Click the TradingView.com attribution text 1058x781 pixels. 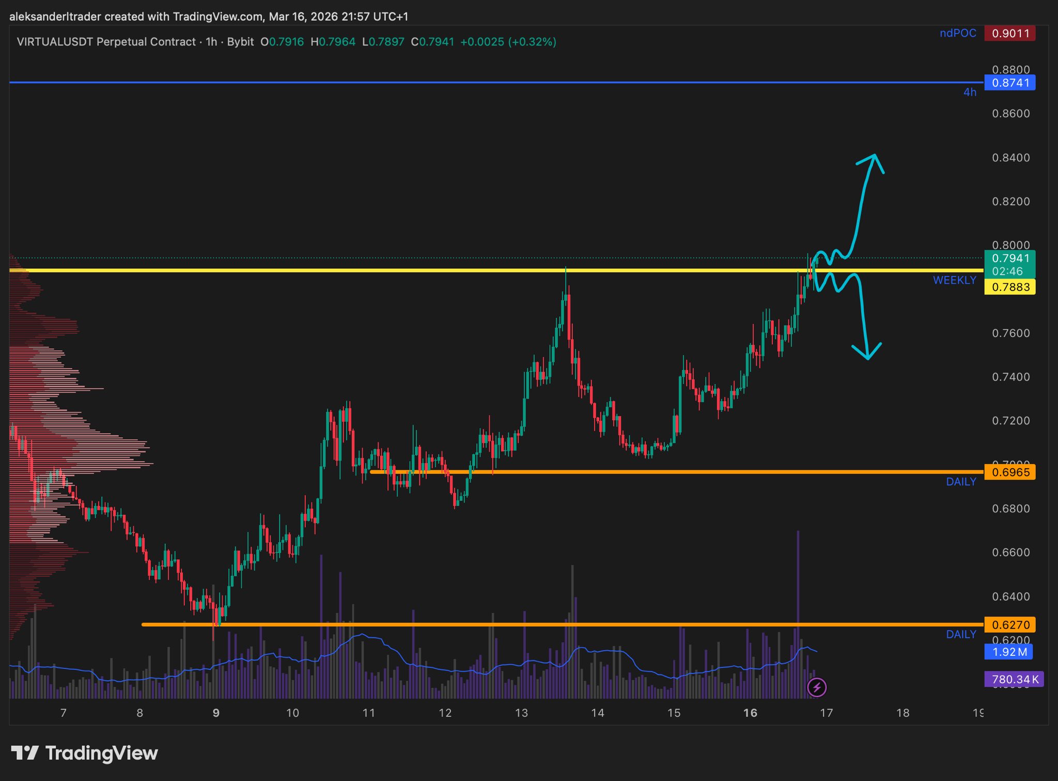point(217,17)
